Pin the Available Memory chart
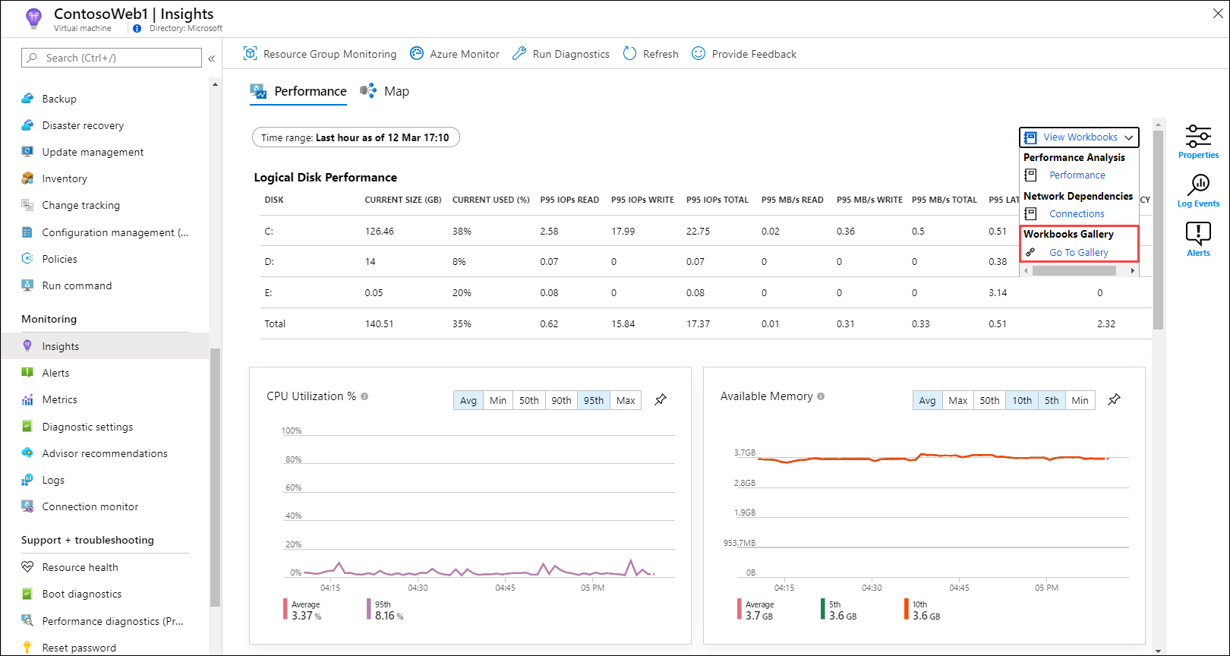 (x=1114, y=399)
